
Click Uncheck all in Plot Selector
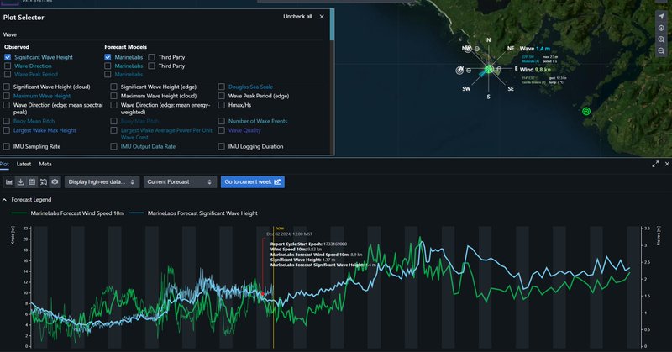297,17
